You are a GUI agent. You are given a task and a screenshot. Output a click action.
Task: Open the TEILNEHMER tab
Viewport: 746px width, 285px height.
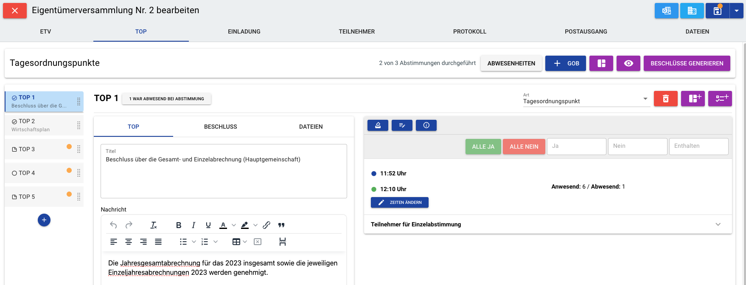[356, 31]
